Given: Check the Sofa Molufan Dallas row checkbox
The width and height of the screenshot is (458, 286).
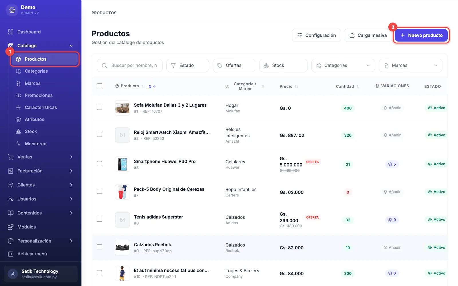Looking at the screenshot, I should pos(100,107).
